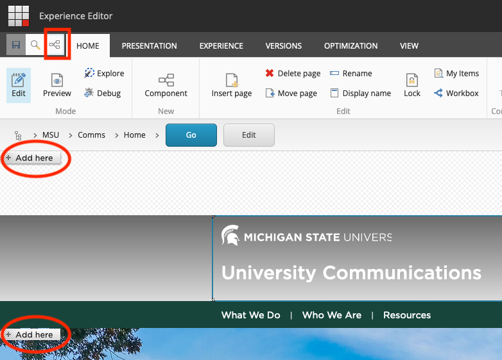The image size is (502, 360).
Task: Click the navigation tree icon beside HOME
Action: [55, 45]
